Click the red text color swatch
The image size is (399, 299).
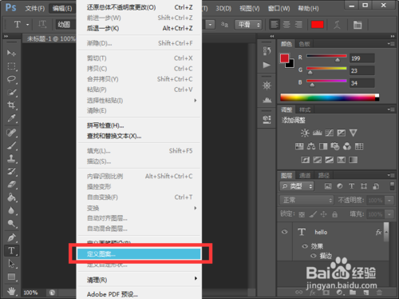pyautogui.click(x=318, y=25)
